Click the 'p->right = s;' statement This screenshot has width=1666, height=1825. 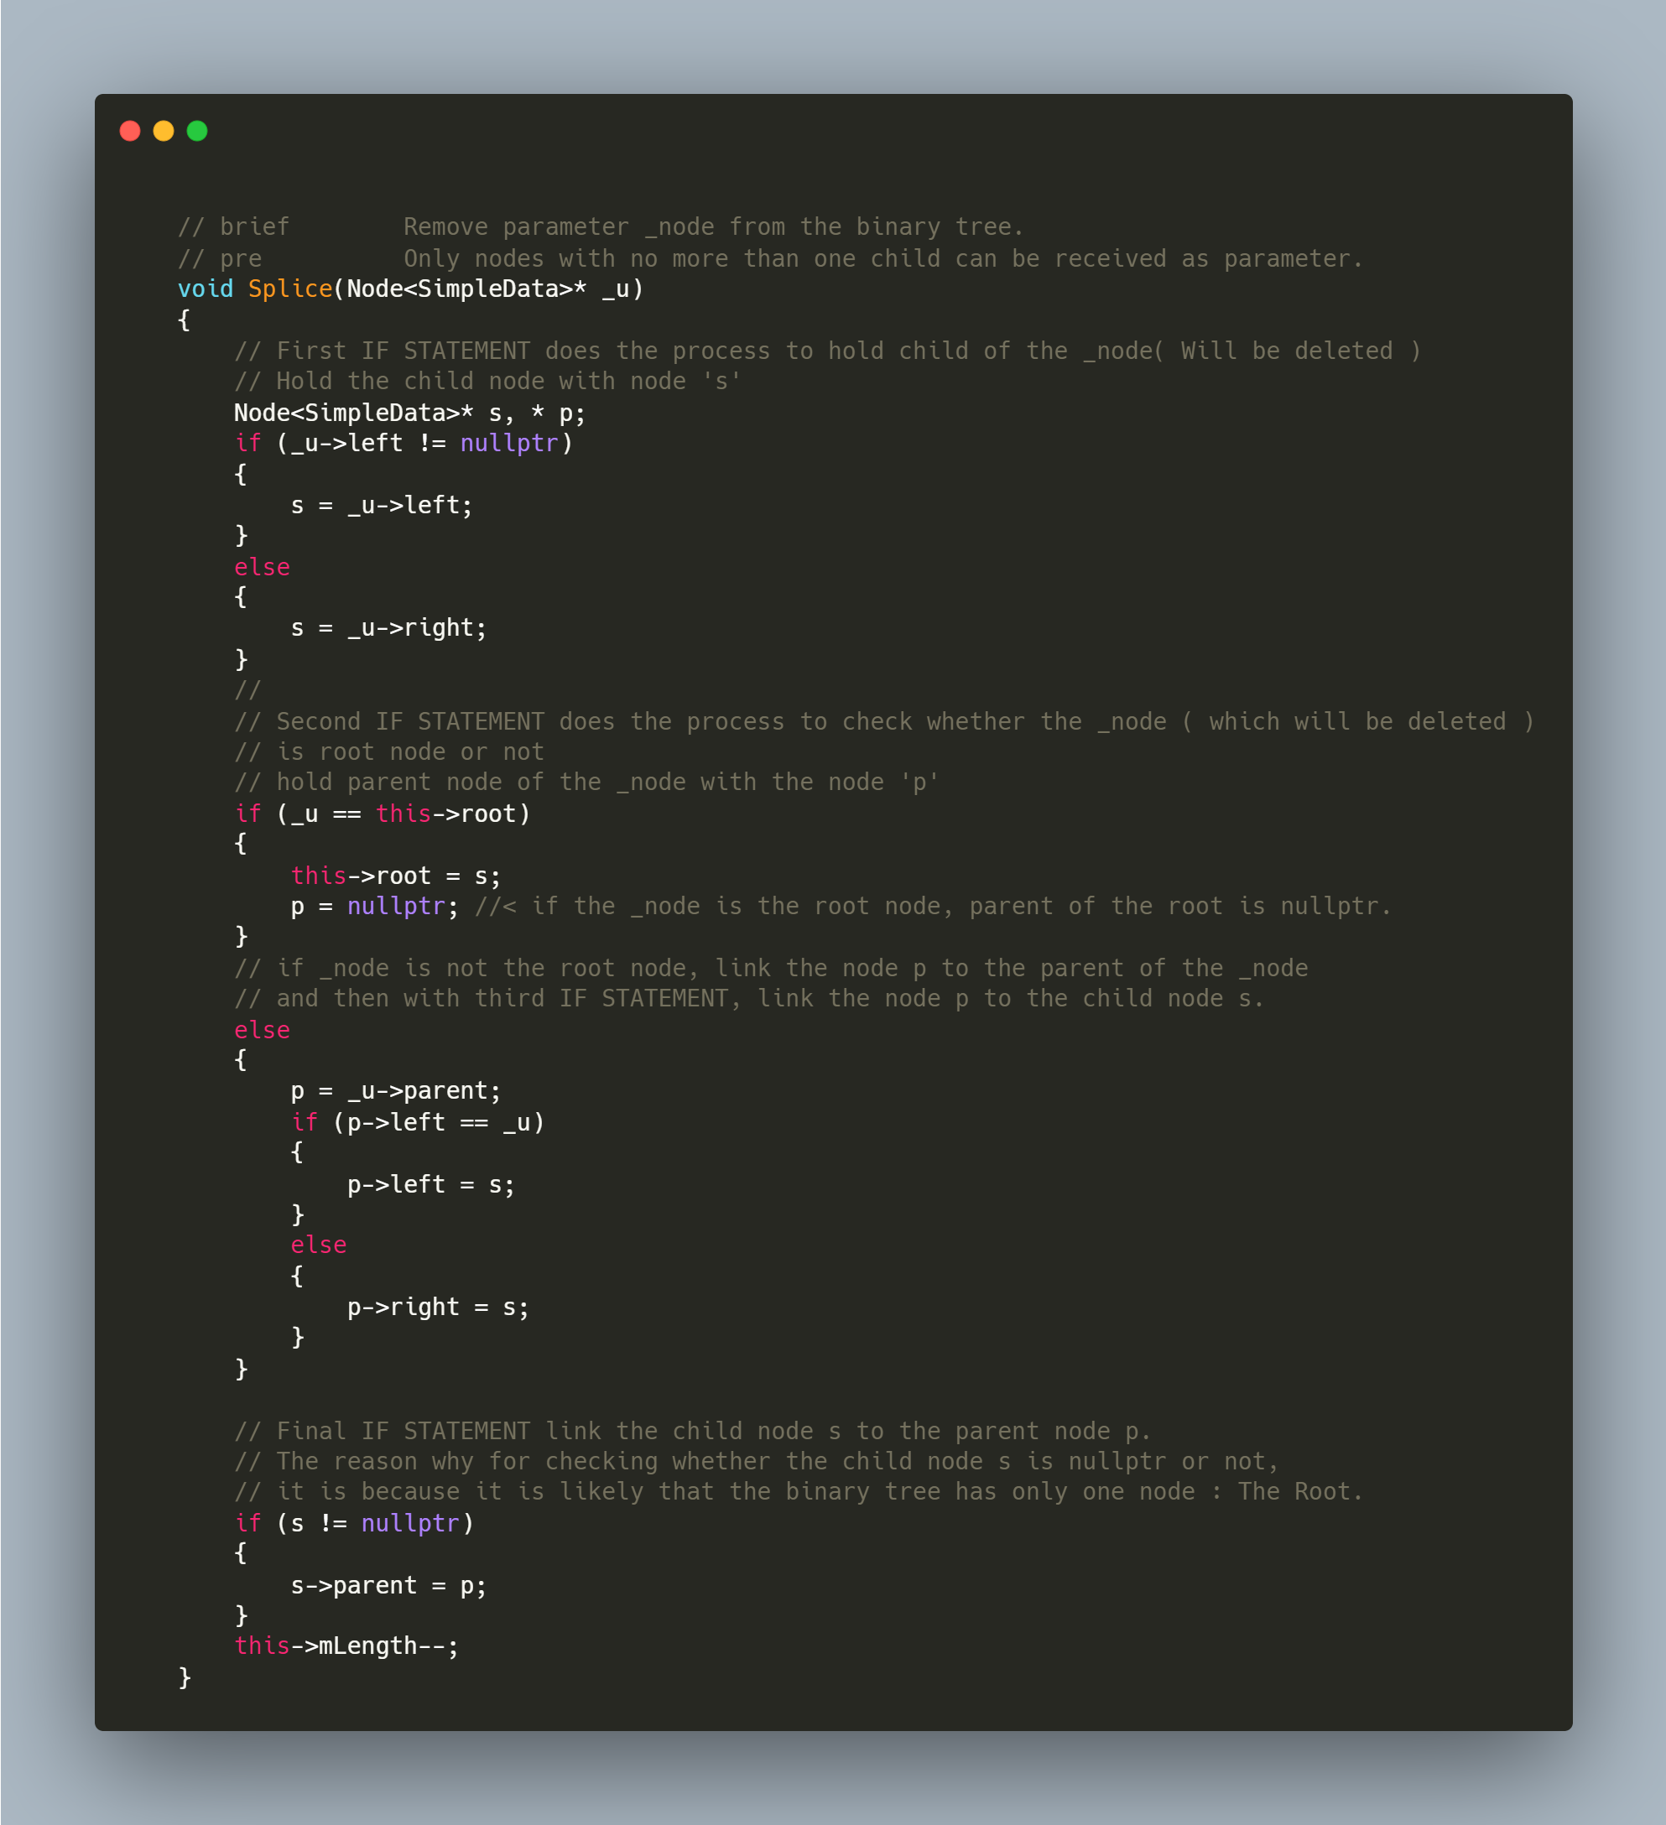(x=437, y=1308)
